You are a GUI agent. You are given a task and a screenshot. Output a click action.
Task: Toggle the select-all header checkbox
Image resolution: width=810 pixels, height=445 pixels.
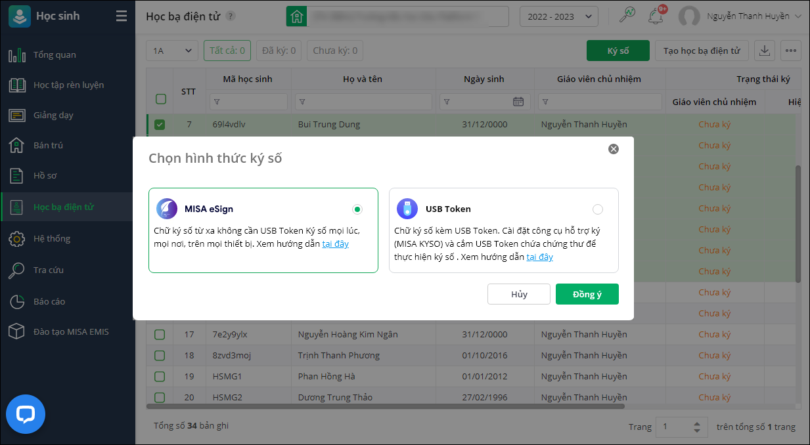coord(160,99)
